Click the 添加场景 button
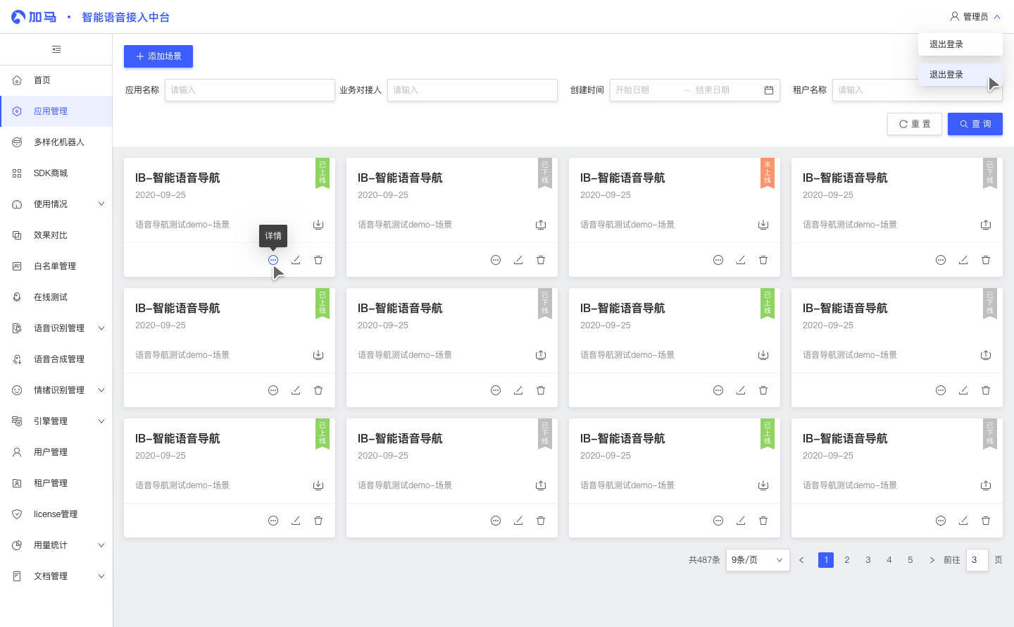 [158, 56]
